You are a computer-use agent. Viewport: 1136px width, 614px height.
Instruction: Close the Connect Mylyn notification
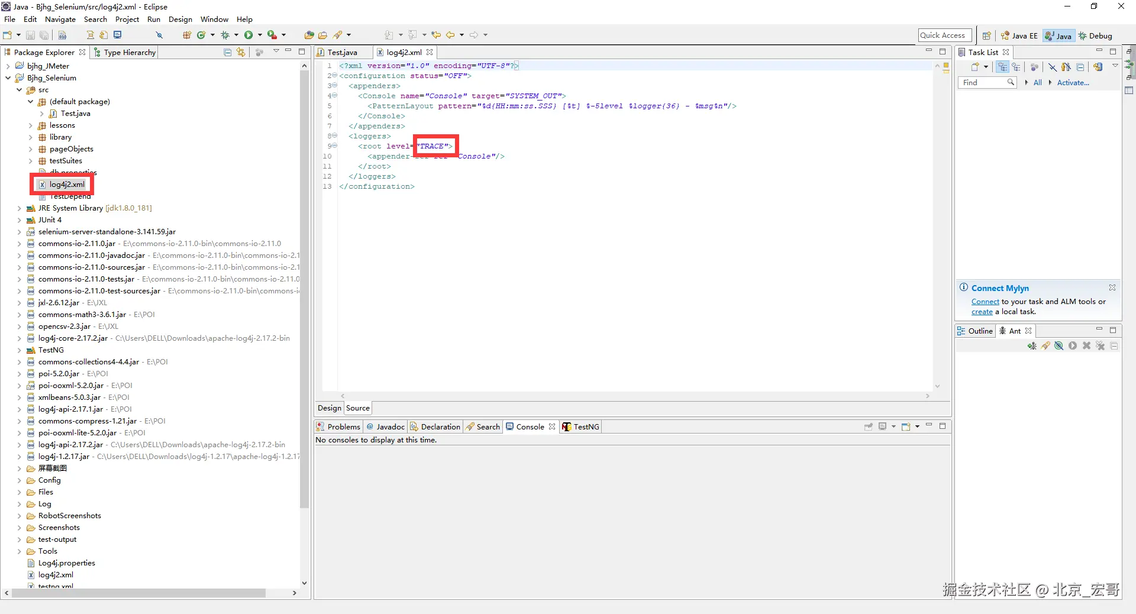click(x=1112, y=288)
